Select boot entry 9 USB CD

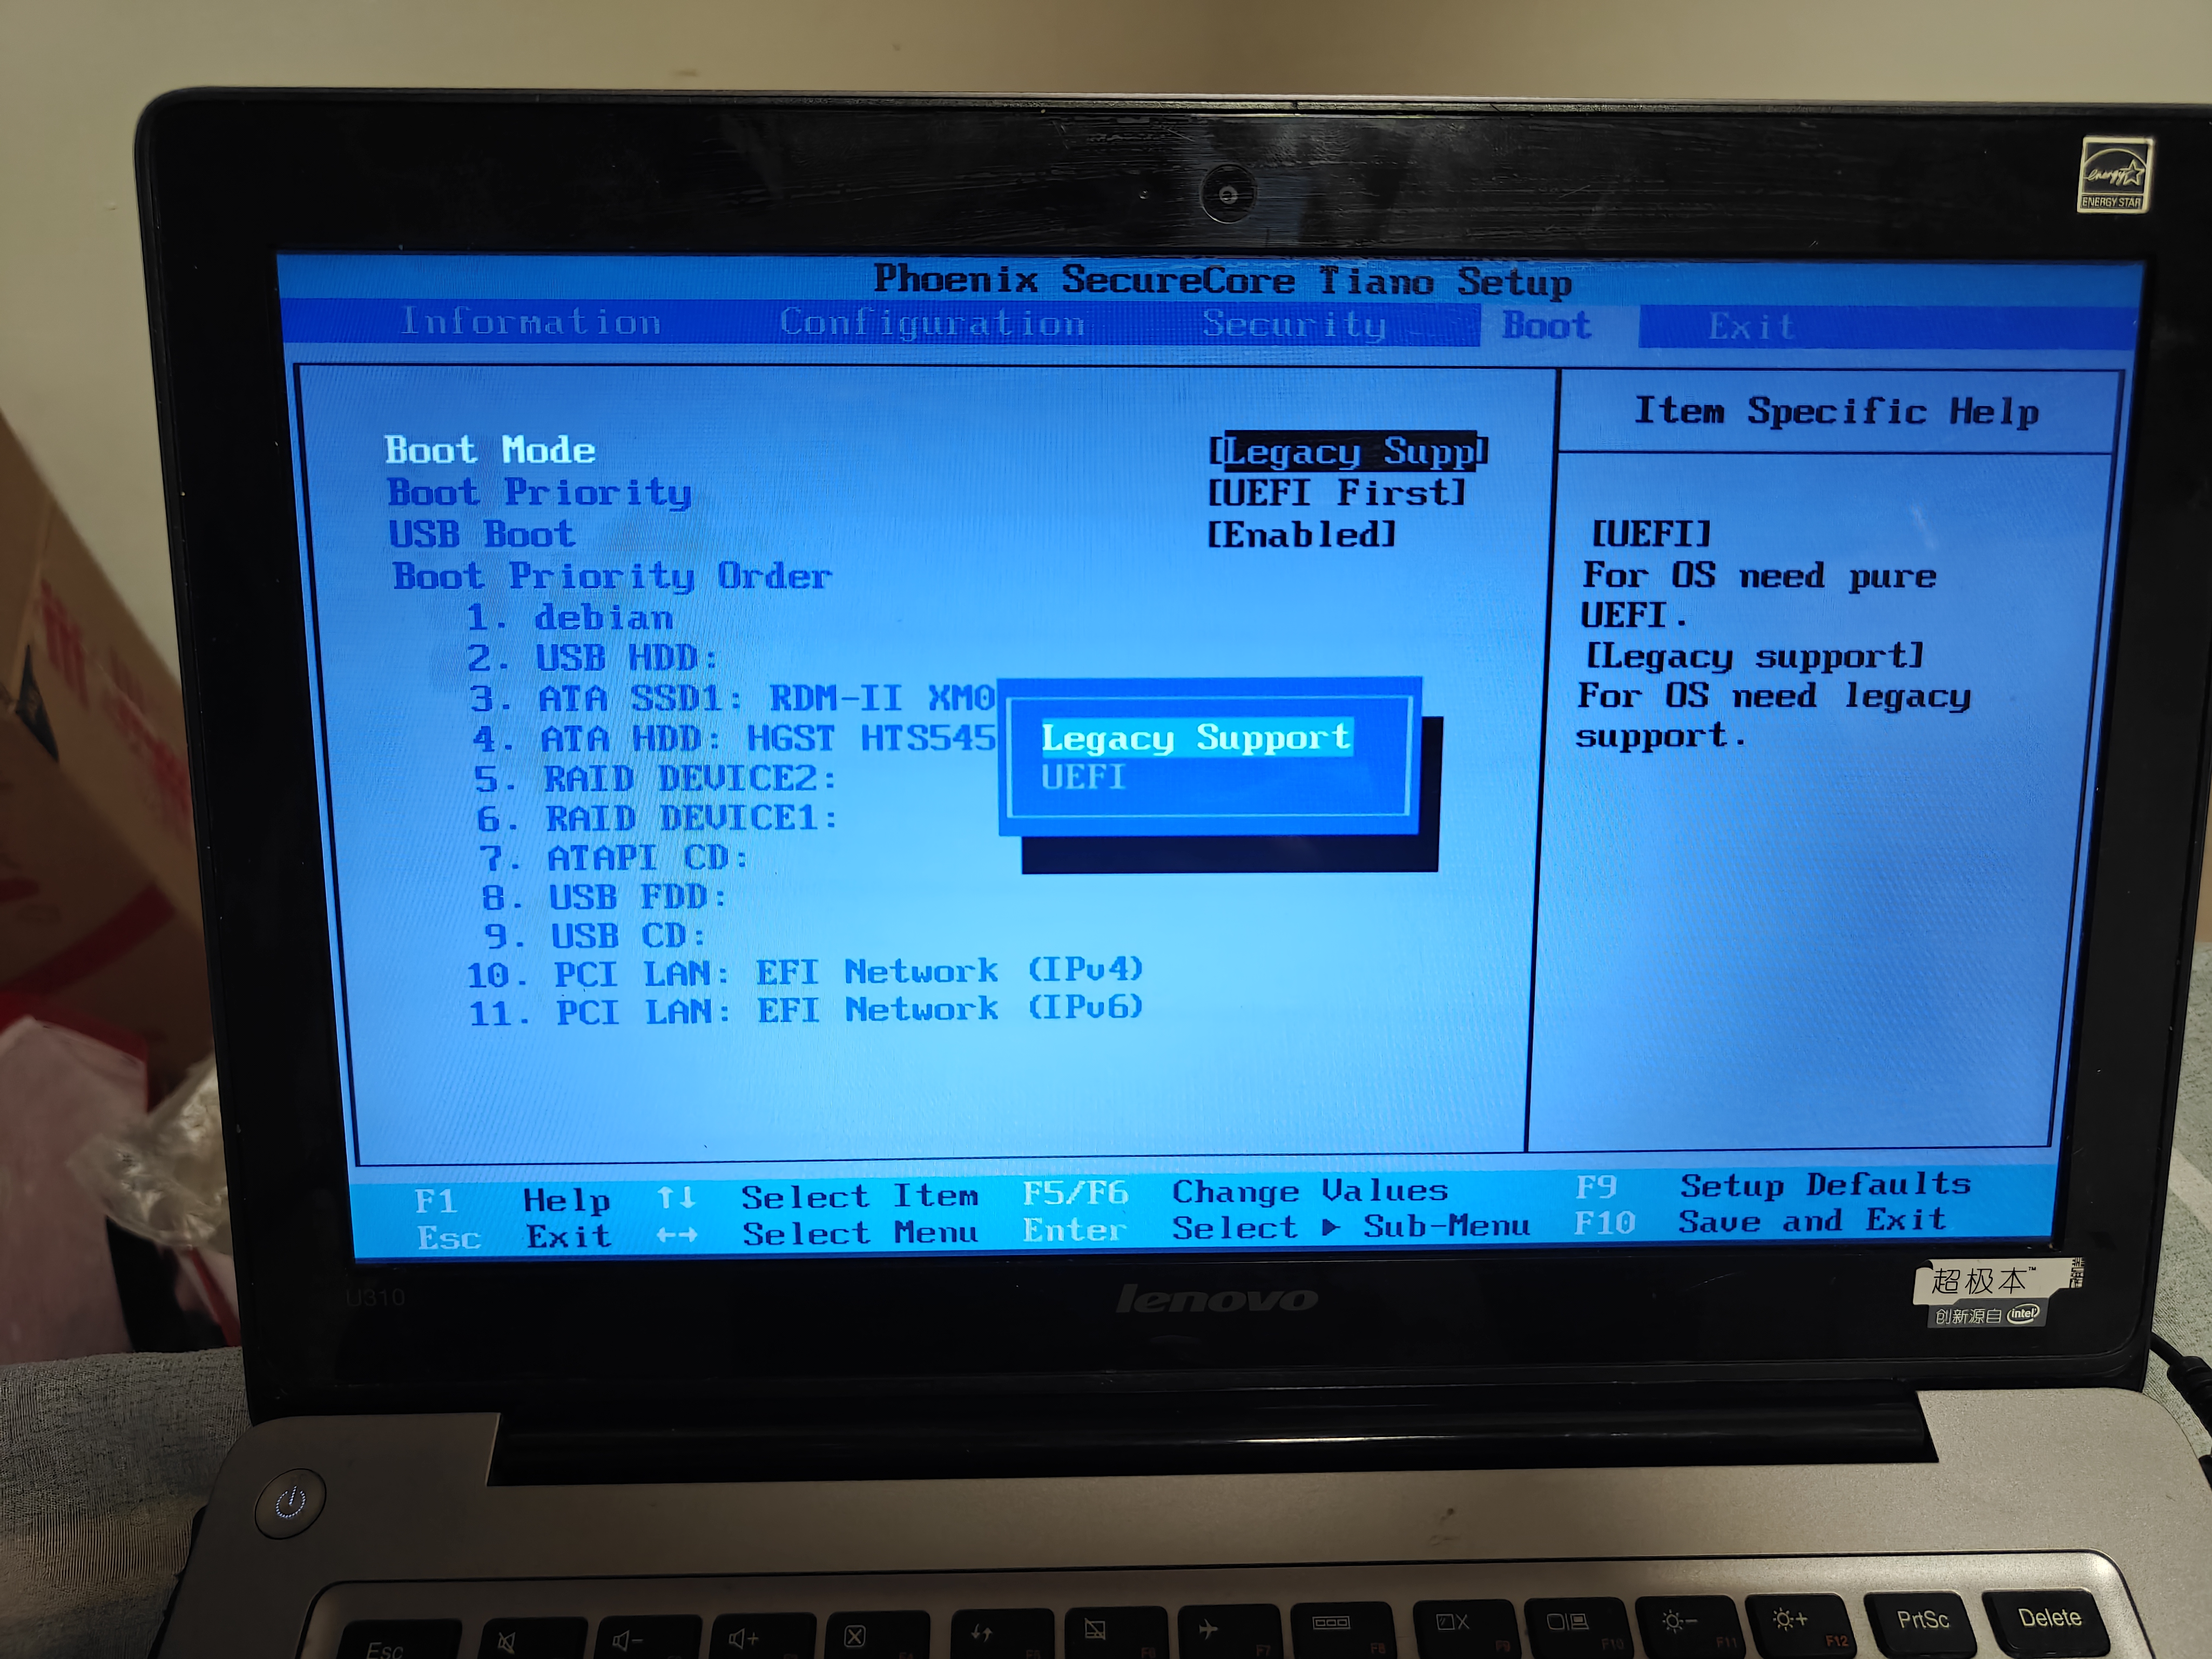tap(596, 936)
